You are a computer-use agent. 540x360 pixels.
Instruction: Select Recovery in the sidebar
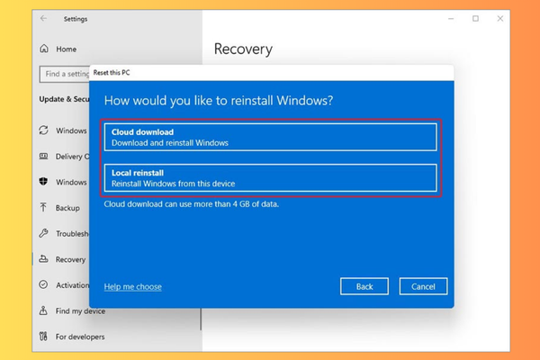click(70, 259)
